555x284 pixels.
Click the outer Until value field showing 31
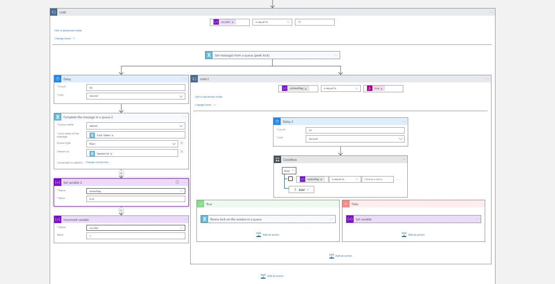point(315,22)
